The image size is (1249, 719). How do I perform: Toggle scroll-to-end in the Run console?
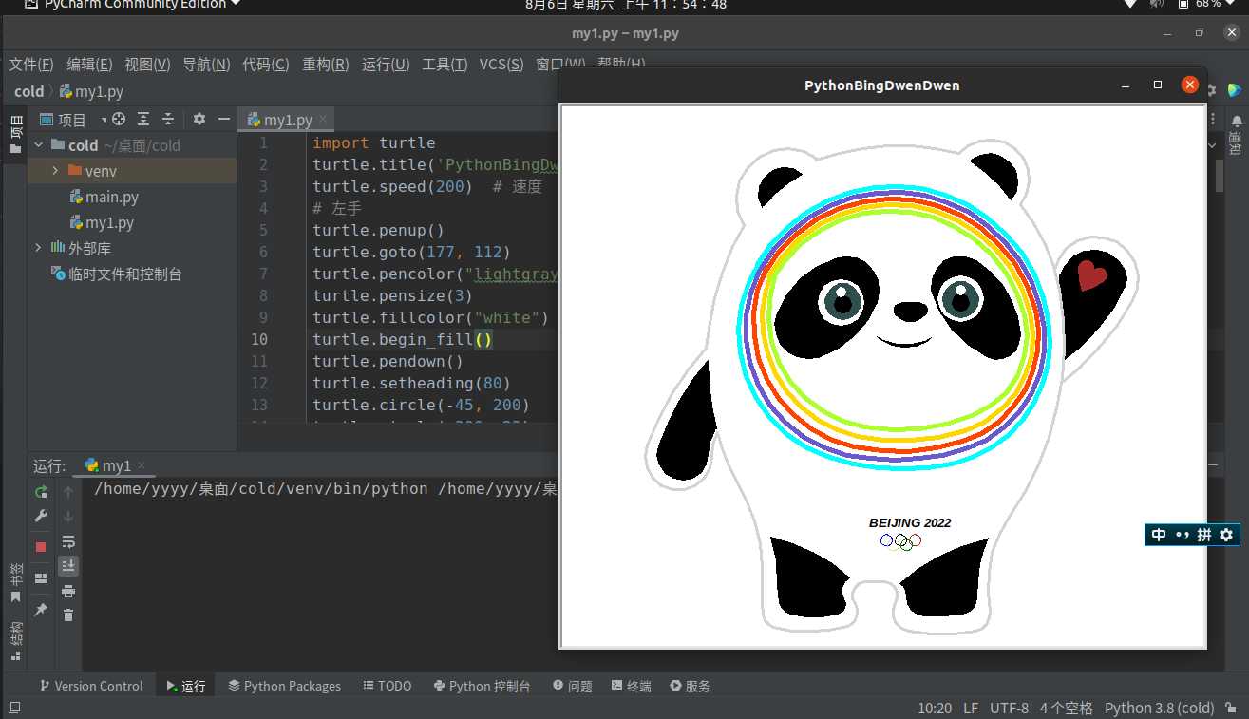pos(68,566)
